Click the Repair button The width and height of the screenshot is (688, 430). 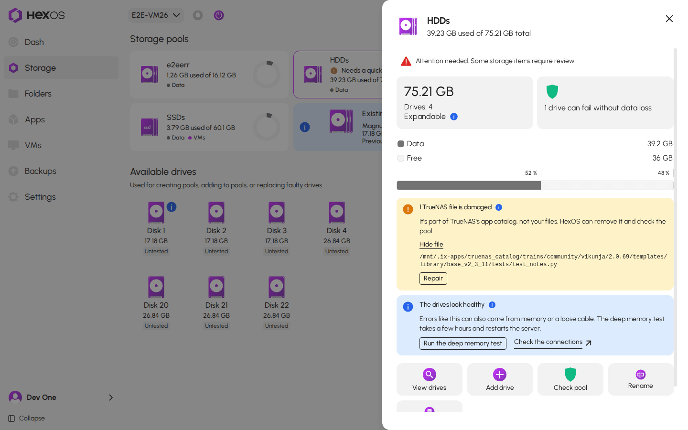pos(433,279)
